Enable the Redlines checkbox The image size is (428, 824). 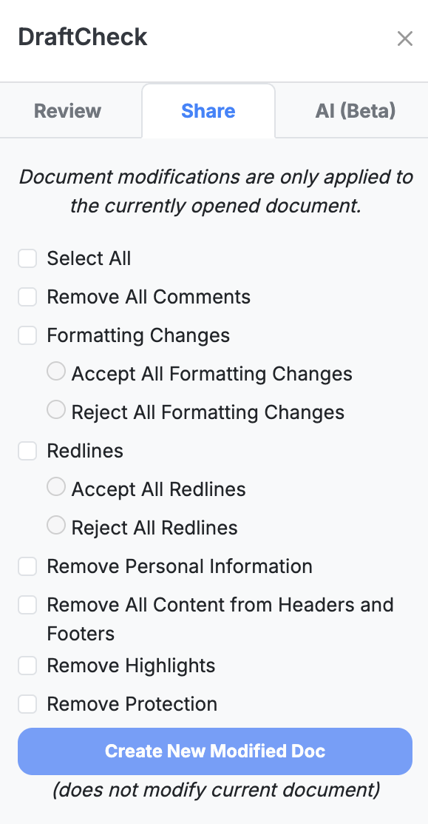pos(27,451)
